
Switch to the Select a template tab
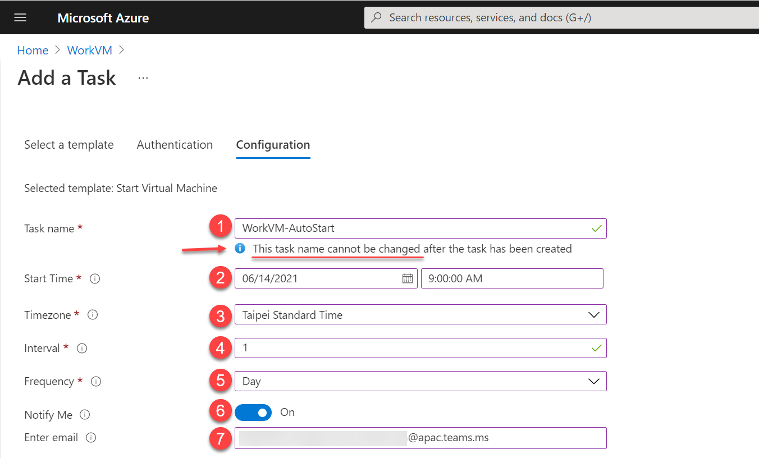(x=69, y=145)
